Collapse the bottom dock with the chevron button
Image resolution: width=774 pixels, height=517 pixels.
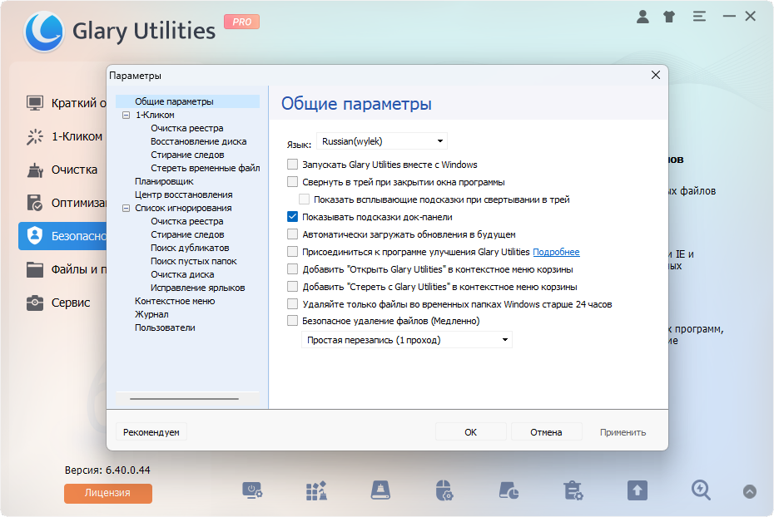coord(750,491)
